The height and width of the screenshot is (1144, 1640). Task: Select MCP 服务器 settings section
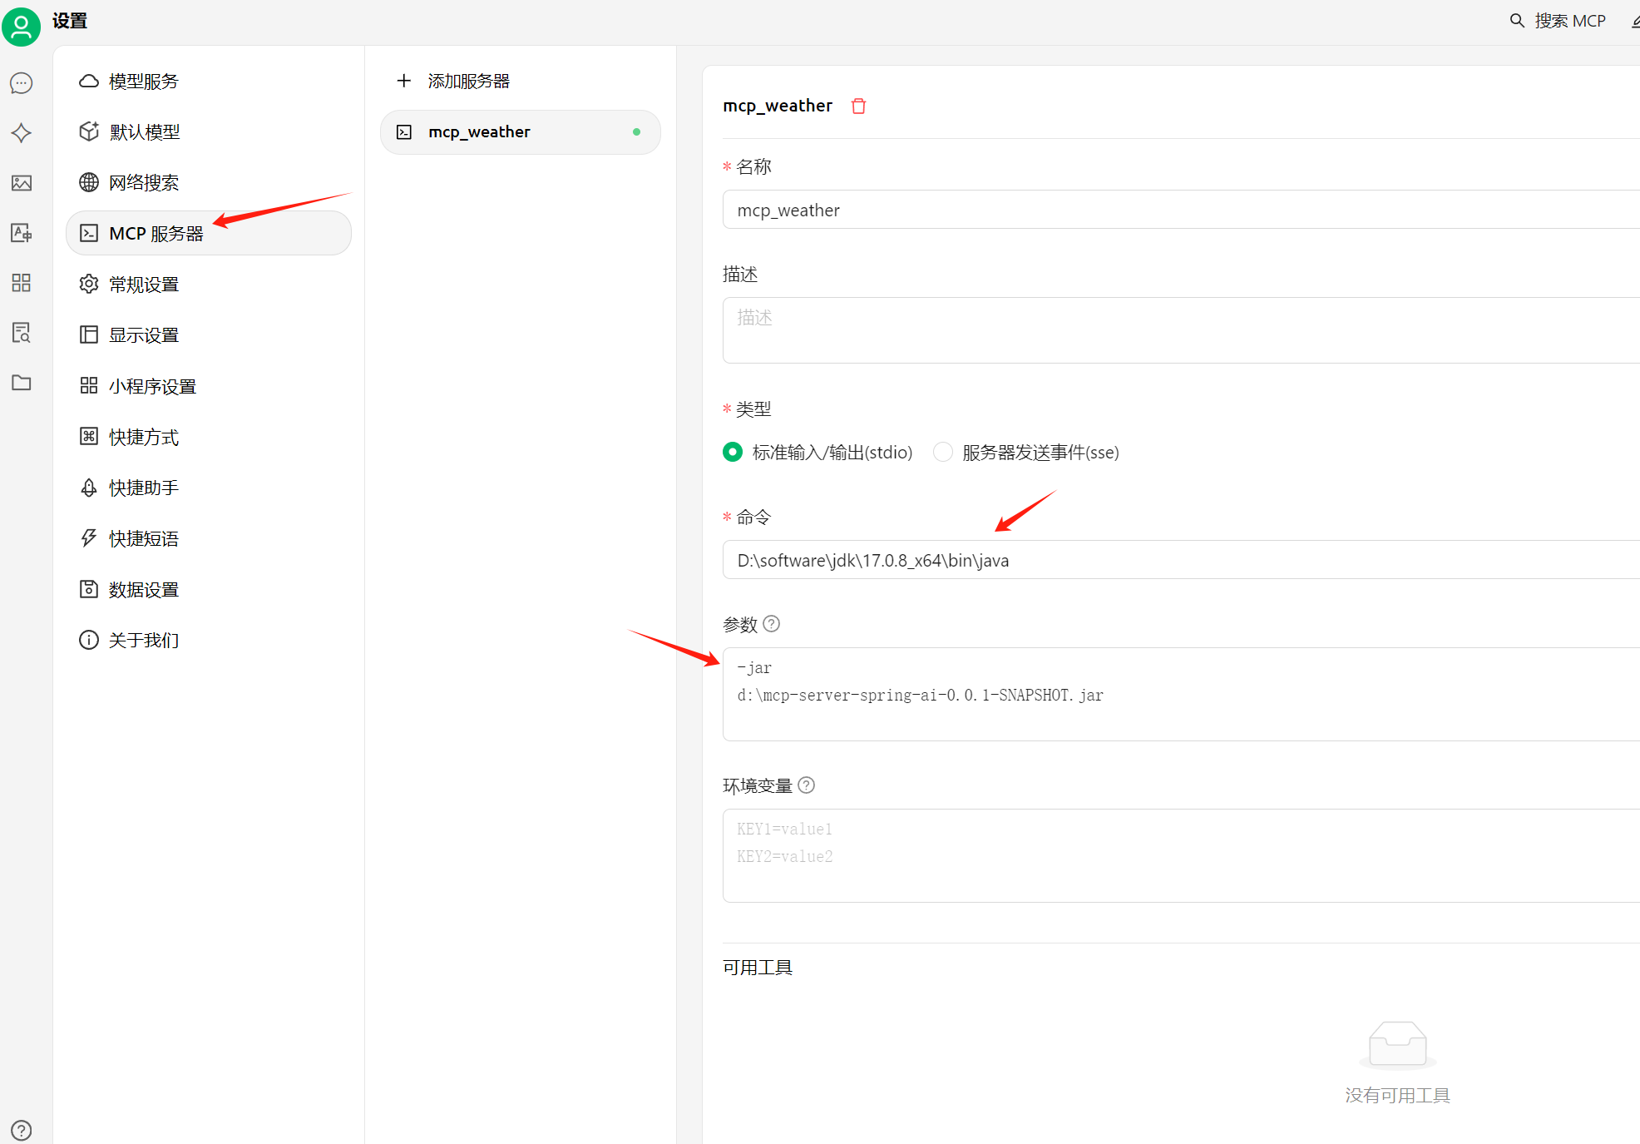coord(209,233)
